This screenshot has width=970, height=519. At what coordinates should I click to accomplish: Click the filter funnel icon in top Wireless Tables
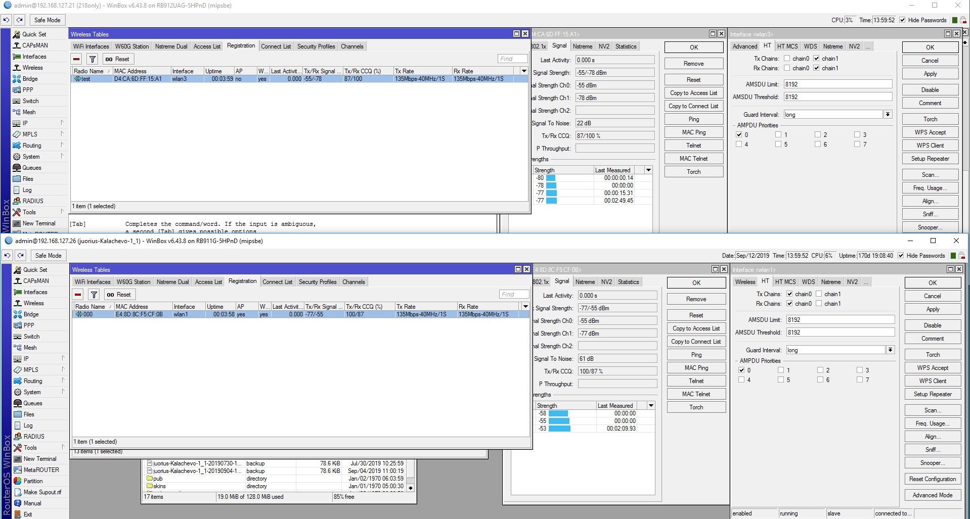coord(93,59)
